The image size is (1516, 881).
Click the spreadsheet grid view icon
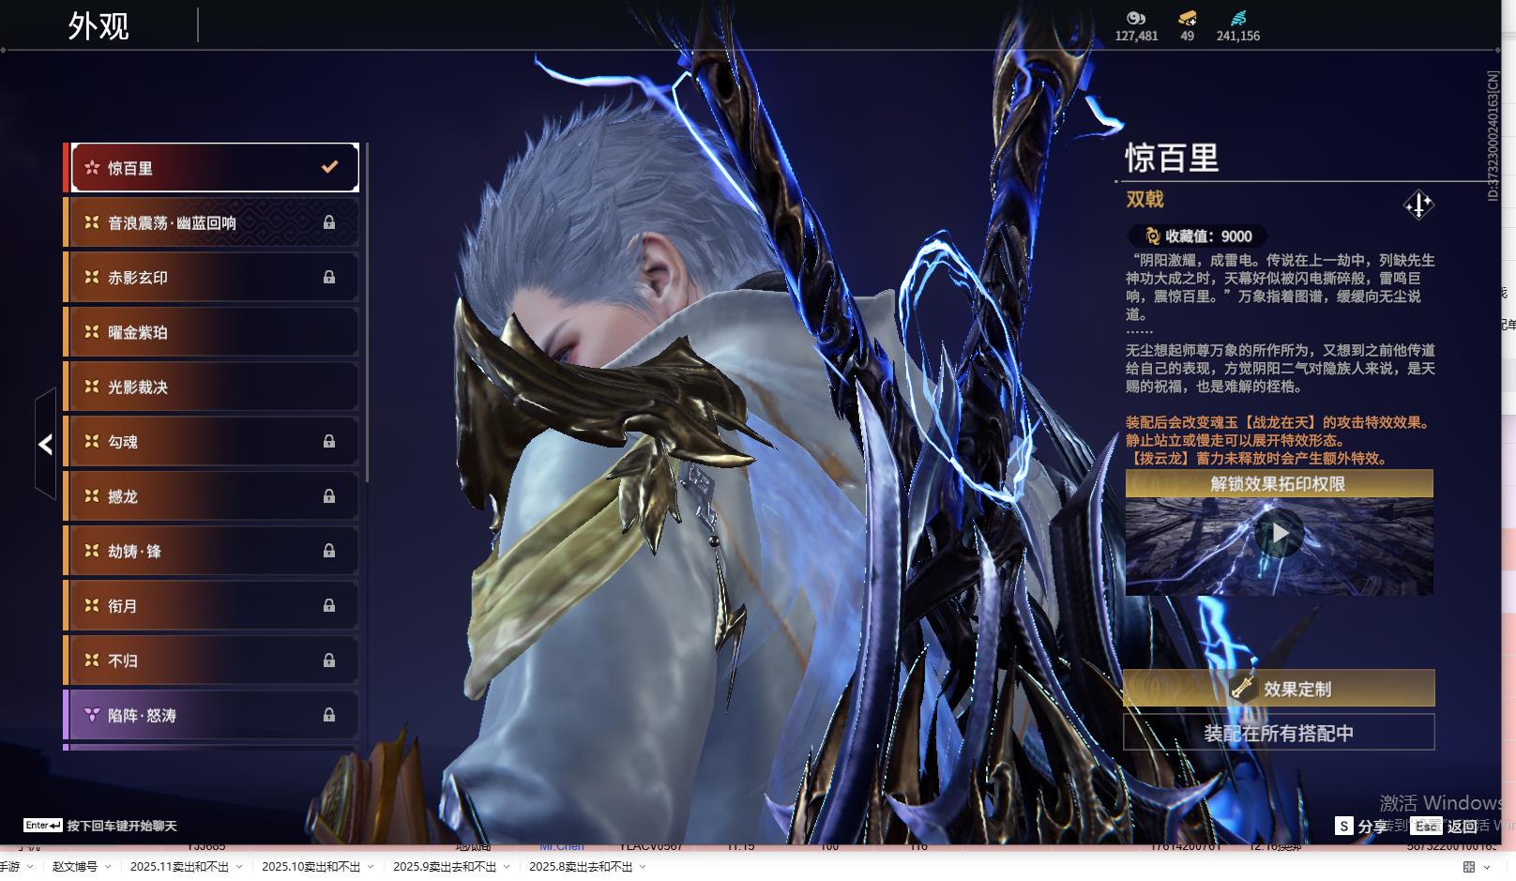click(1469, 867)
